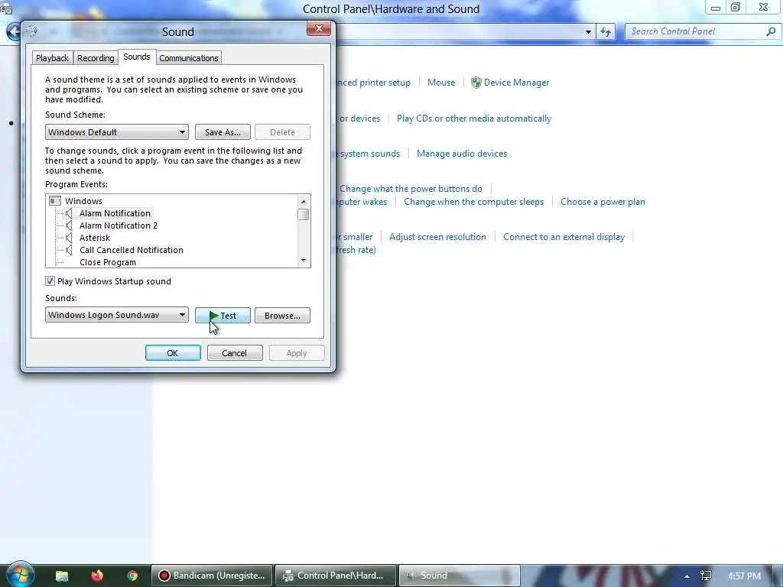Click the Control Panel back arrow
783x587 pixels.
(x=13, y=31)
